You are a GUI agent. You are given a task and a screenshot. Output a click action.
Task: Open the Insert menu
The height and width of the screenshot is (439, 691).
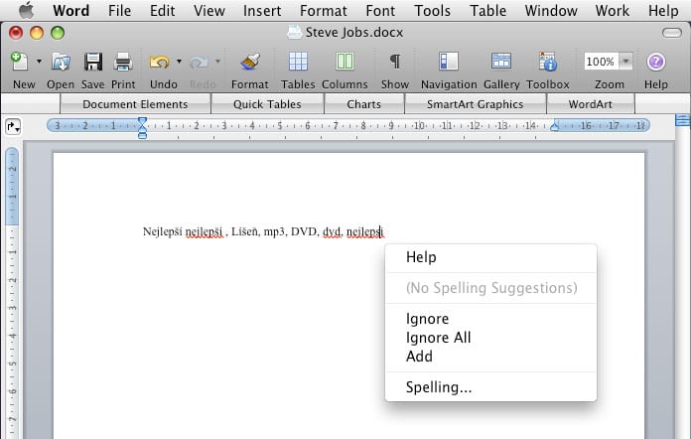tap(262, 10)
